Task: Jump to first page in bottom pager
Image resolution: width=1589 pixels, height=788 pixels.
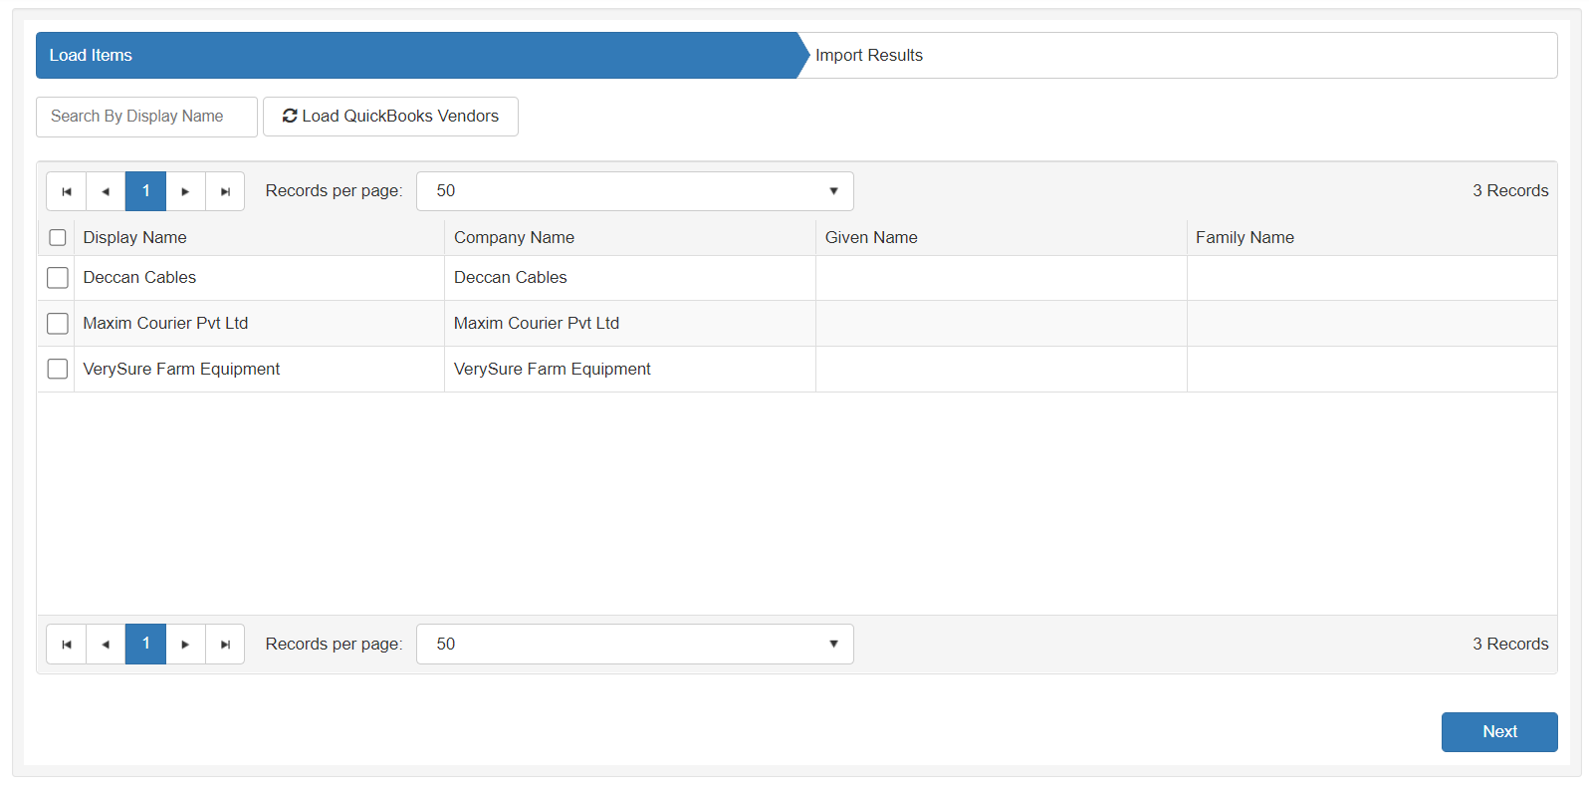Action: (67, 645)
